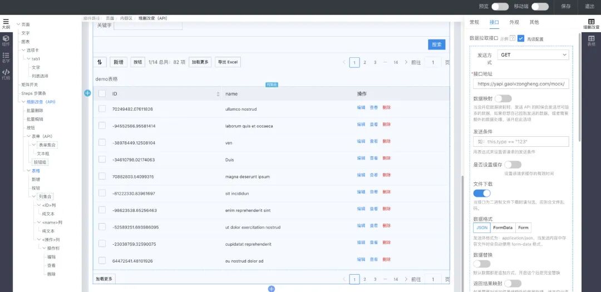This screenshot has height=292, width=601.
Task: Click the next page arrow in top pagination
Action: pos(406,62)
